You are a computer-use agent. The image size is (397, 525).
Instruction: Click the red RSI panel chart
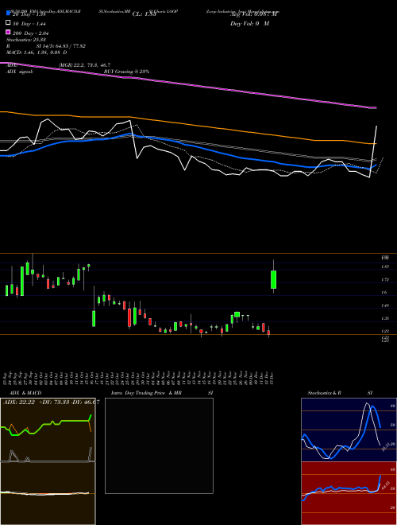349,493
